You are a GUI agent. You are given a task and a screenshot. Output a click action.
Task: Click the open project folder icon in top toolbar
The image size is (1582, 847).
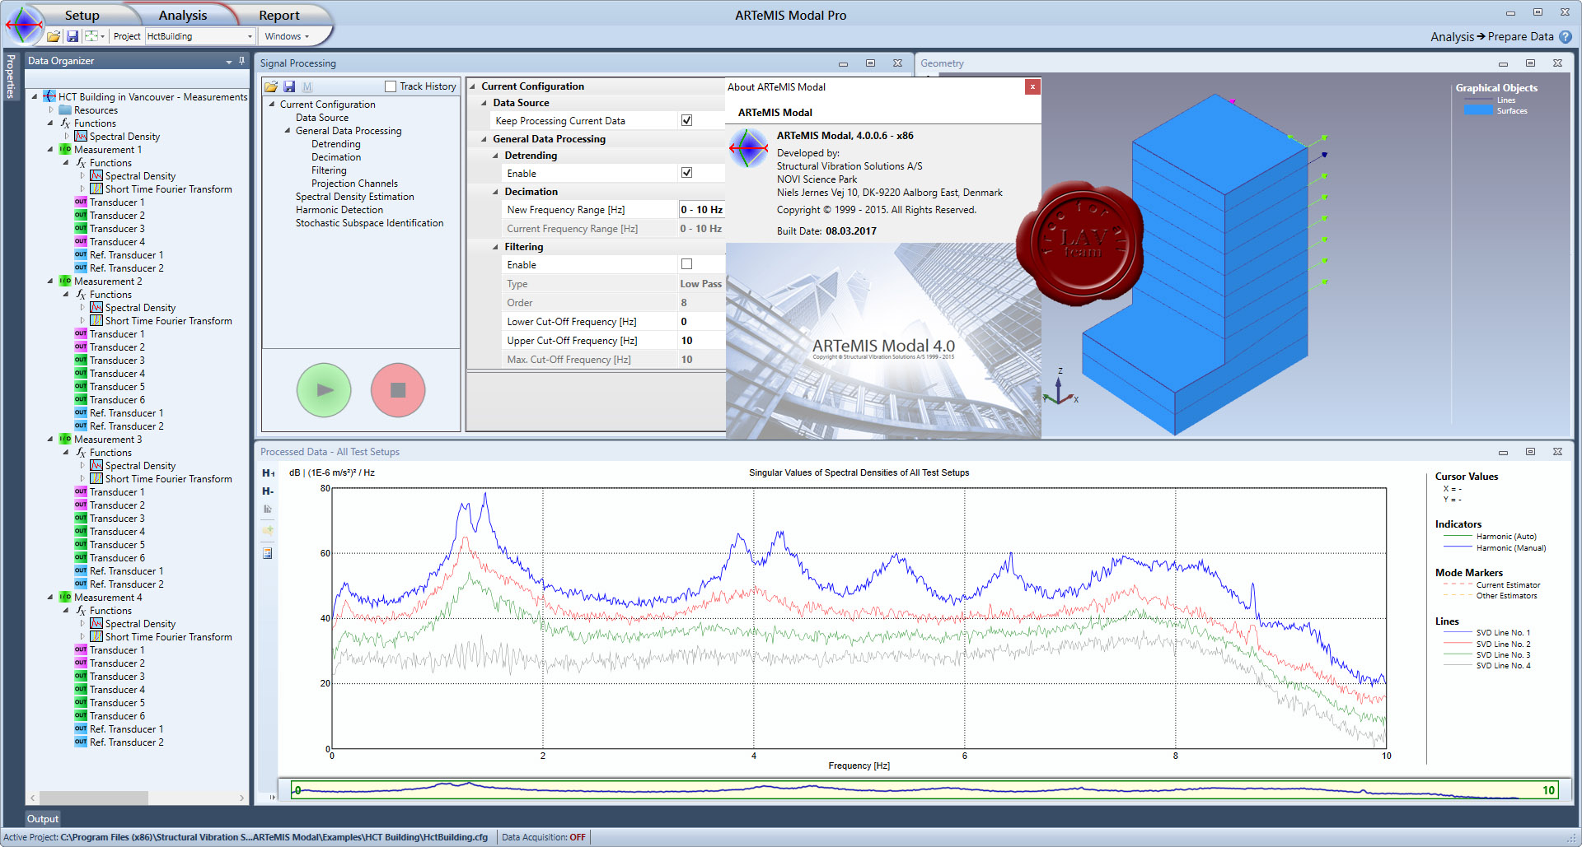coord(54,36)
